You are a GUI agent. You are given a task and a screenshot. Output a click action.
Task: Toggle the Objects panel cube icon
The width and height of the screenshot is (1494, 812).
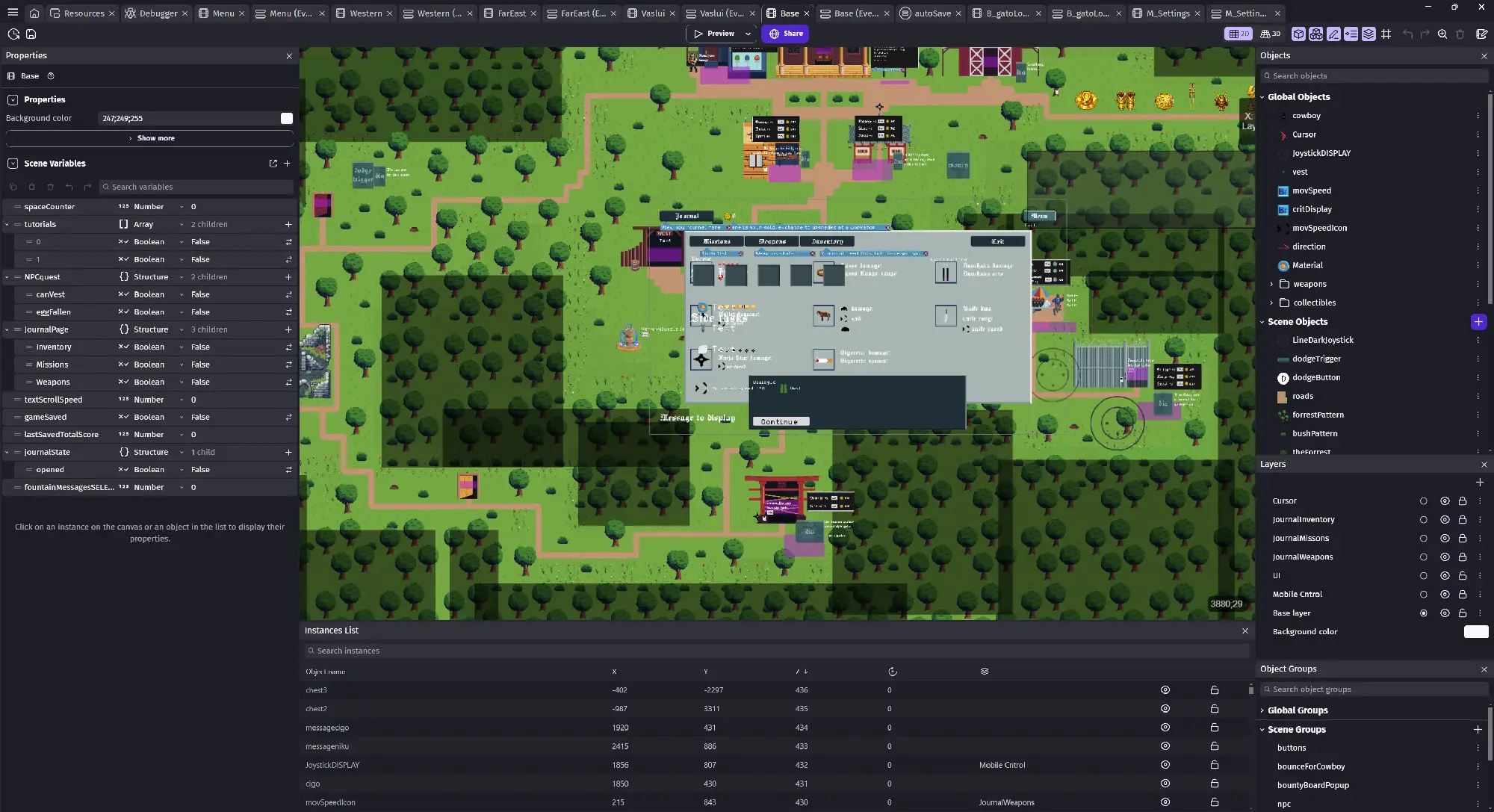pos(1298,34)
